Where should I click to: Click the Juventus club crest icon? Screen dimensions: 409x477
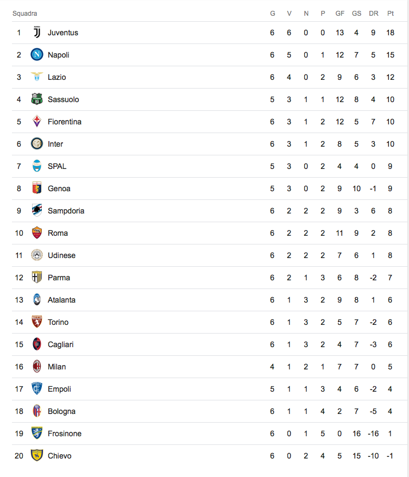[37, 32]
